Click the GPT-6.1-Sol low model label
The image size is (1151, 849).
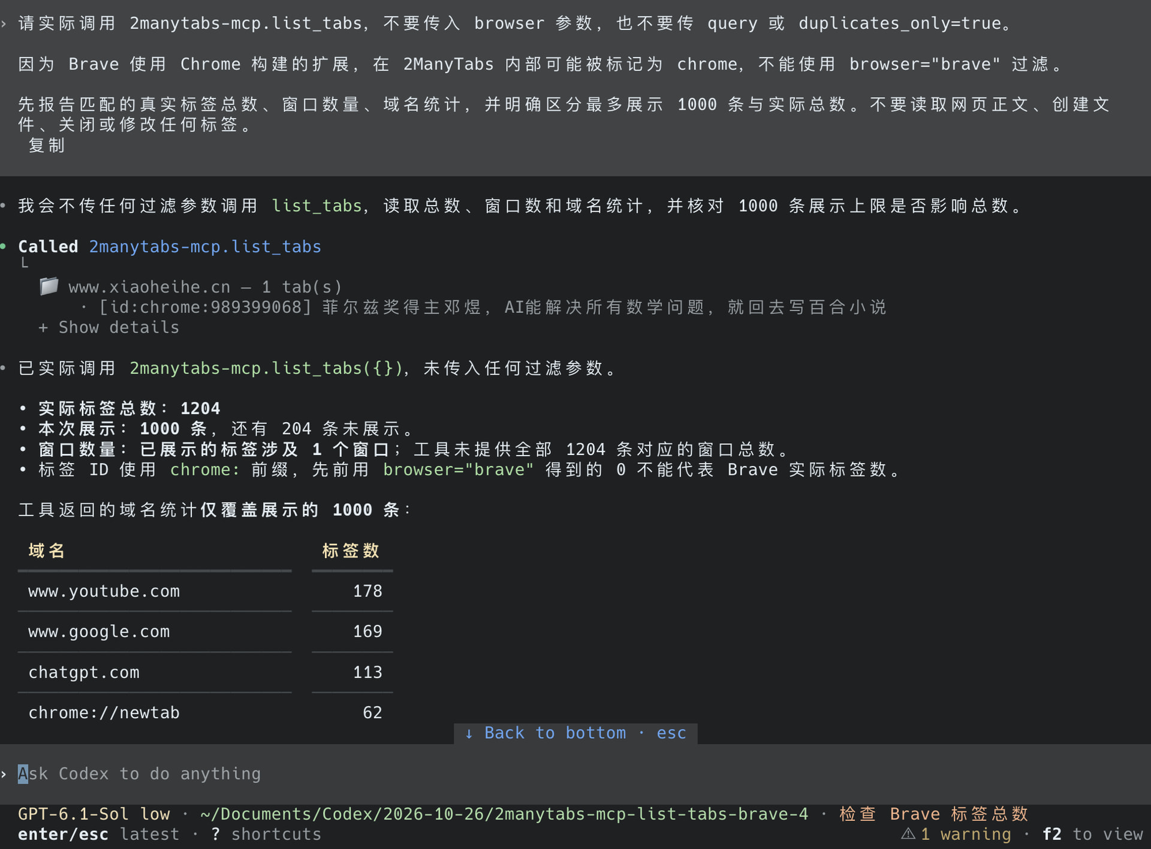pyautogui.click(x=94, y=814)
